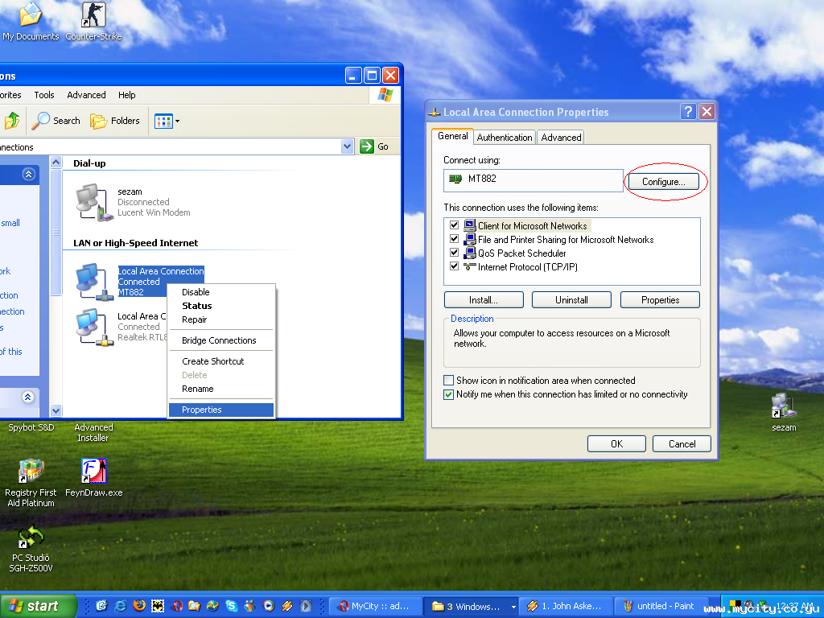Open PC Studio SGH-Z500V shortcut
This screenshot has width=824, height=618.
click(31, 536)
